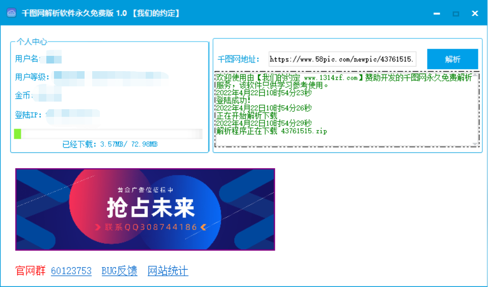Open the BUG反馈 link
The image size is (488, 287).
coord(120,271)
